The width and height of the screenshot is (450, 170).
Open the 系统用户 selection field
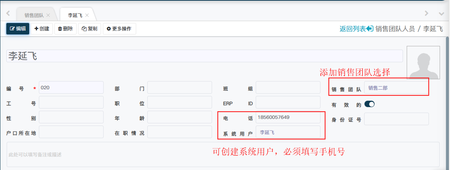(x=288, y=132)
